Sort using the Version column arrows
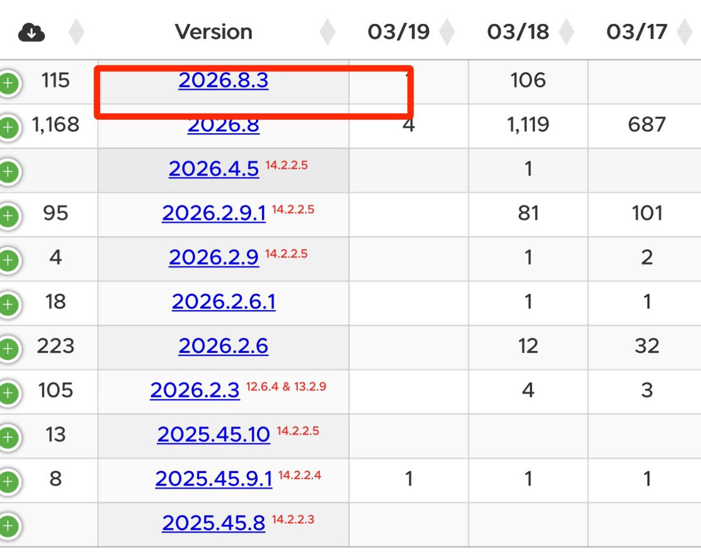 [328, 32]
